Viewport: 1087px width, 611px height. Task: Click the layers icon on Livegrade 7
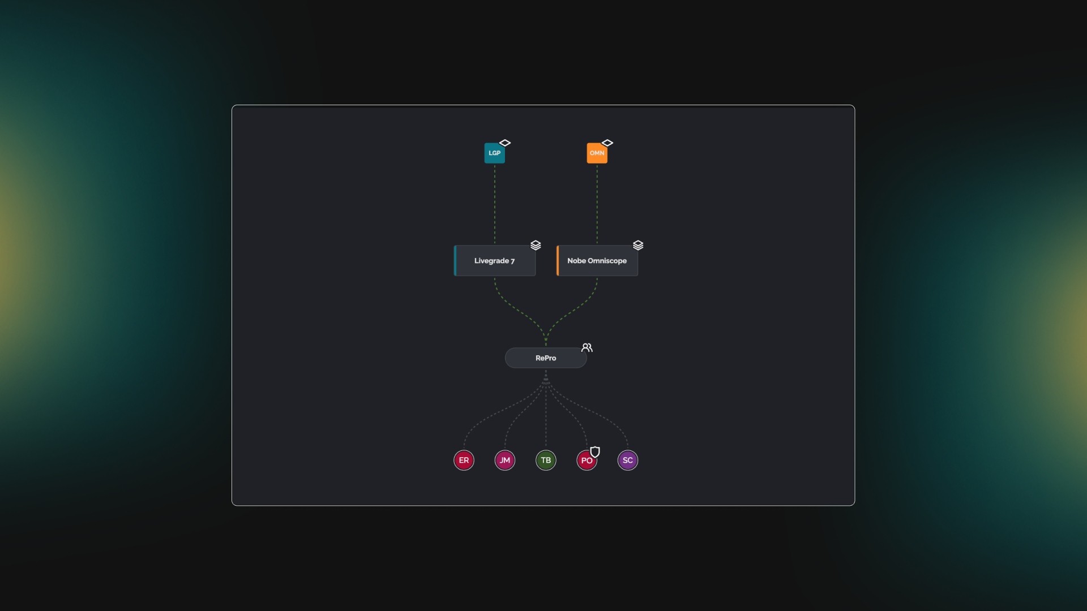[536, 245]
